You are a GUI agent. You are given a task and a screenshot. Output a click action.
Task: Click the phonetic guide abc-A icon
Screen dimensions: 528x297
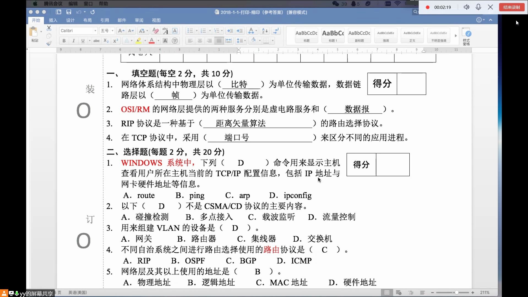coord(165,31)
